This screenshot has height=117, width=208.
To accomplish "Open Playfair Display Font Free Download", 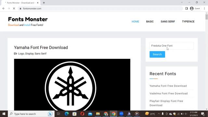I will 166,103.
